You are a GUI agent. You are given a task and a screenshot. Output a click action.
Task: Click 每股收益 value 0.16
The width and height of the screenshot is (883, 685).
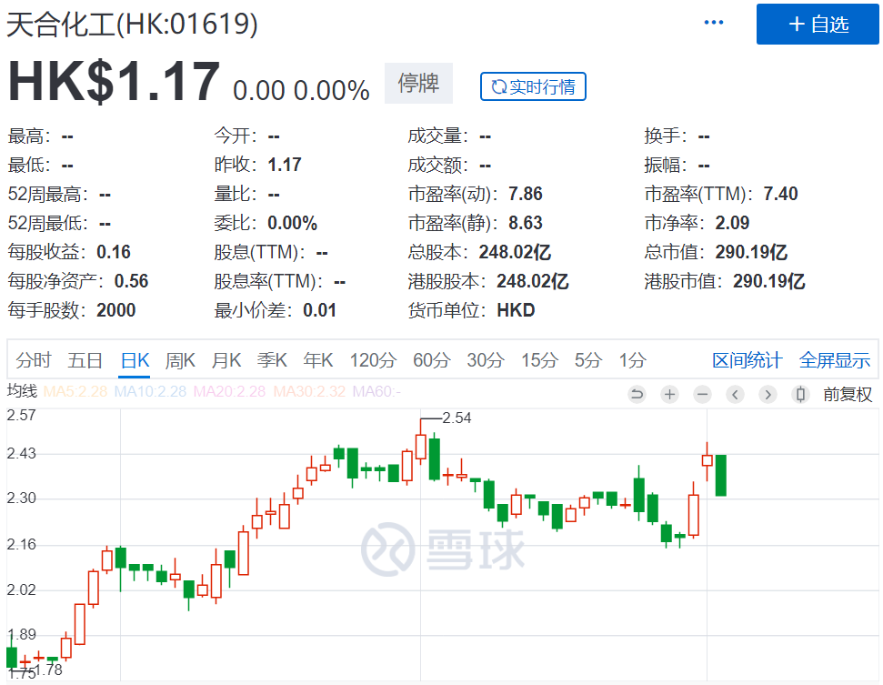pyautogui.click(x=114, y=252)
